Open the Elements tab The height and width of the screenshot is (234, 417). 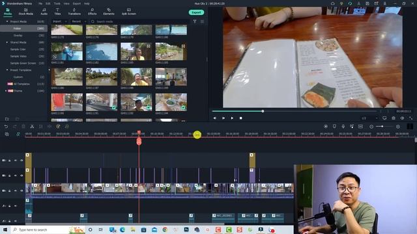pos(109,12)
